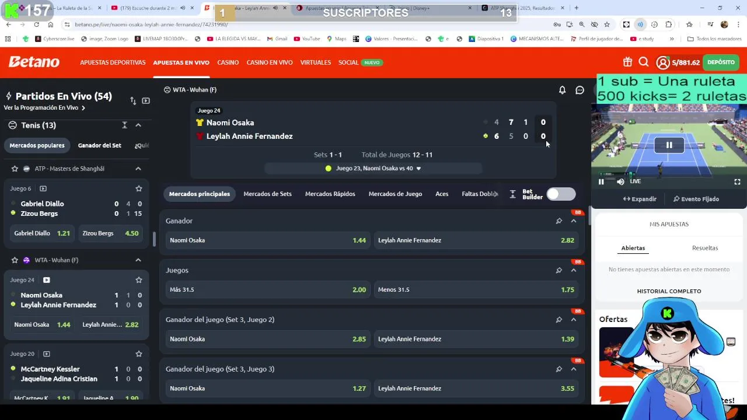Bet on Naomi Osaka at 1.44 in Ganador
Screen dimensions: 747x420
point(268,240)
